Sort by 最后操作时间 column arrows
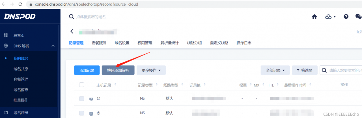Viewport: 362px width, 118px height. [310, 85]
